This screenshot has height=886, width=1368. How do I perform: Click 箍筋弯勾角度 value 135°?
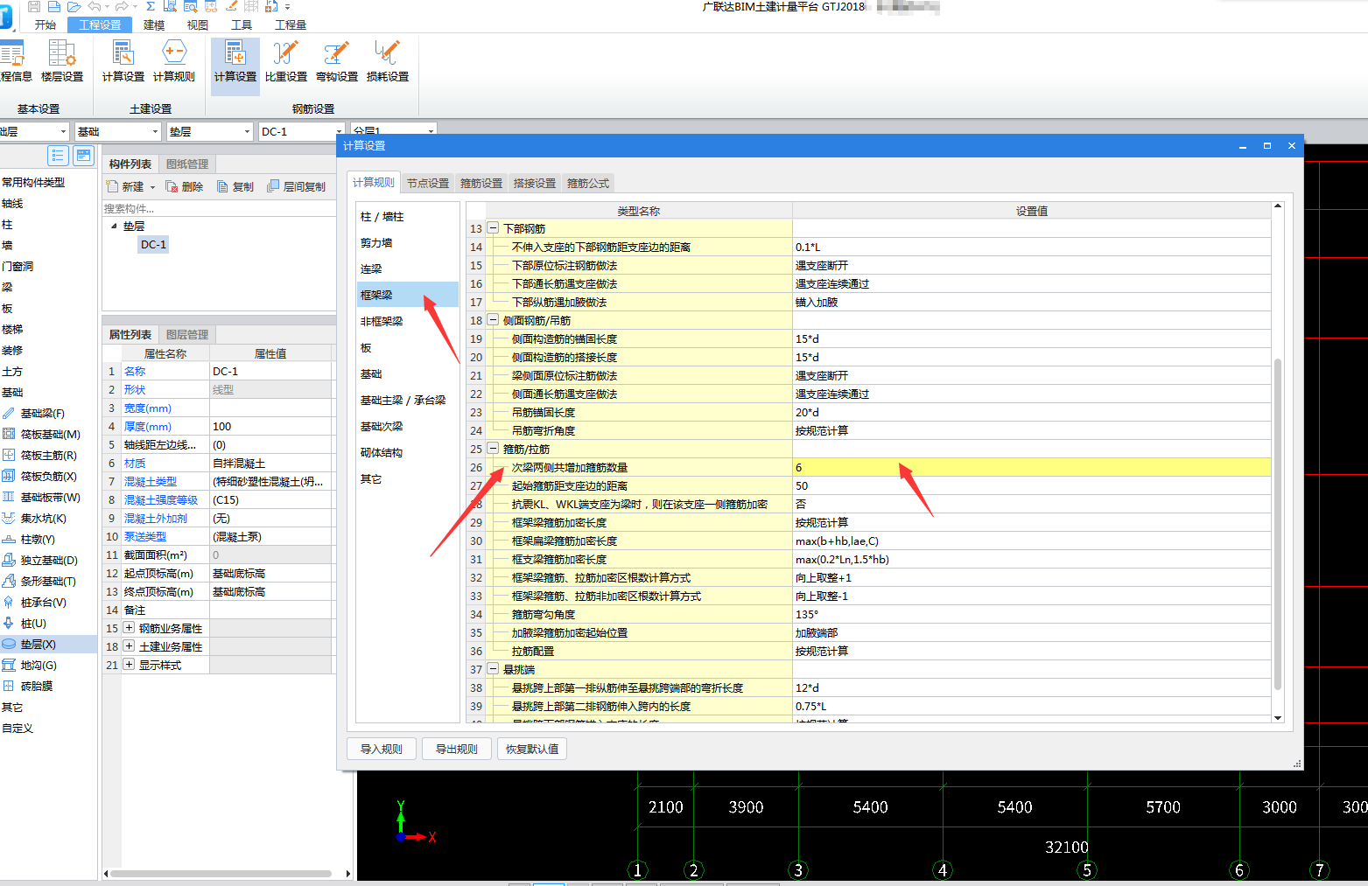tap(1032, 614)
